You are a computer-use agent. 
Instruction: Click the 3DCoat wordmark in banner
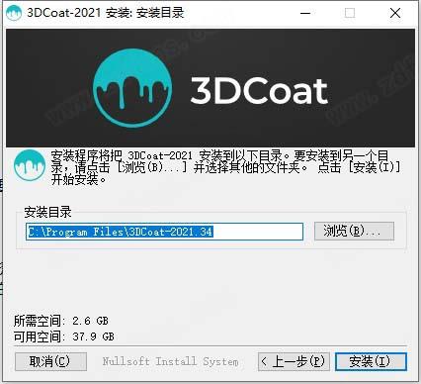click(259, 91)
